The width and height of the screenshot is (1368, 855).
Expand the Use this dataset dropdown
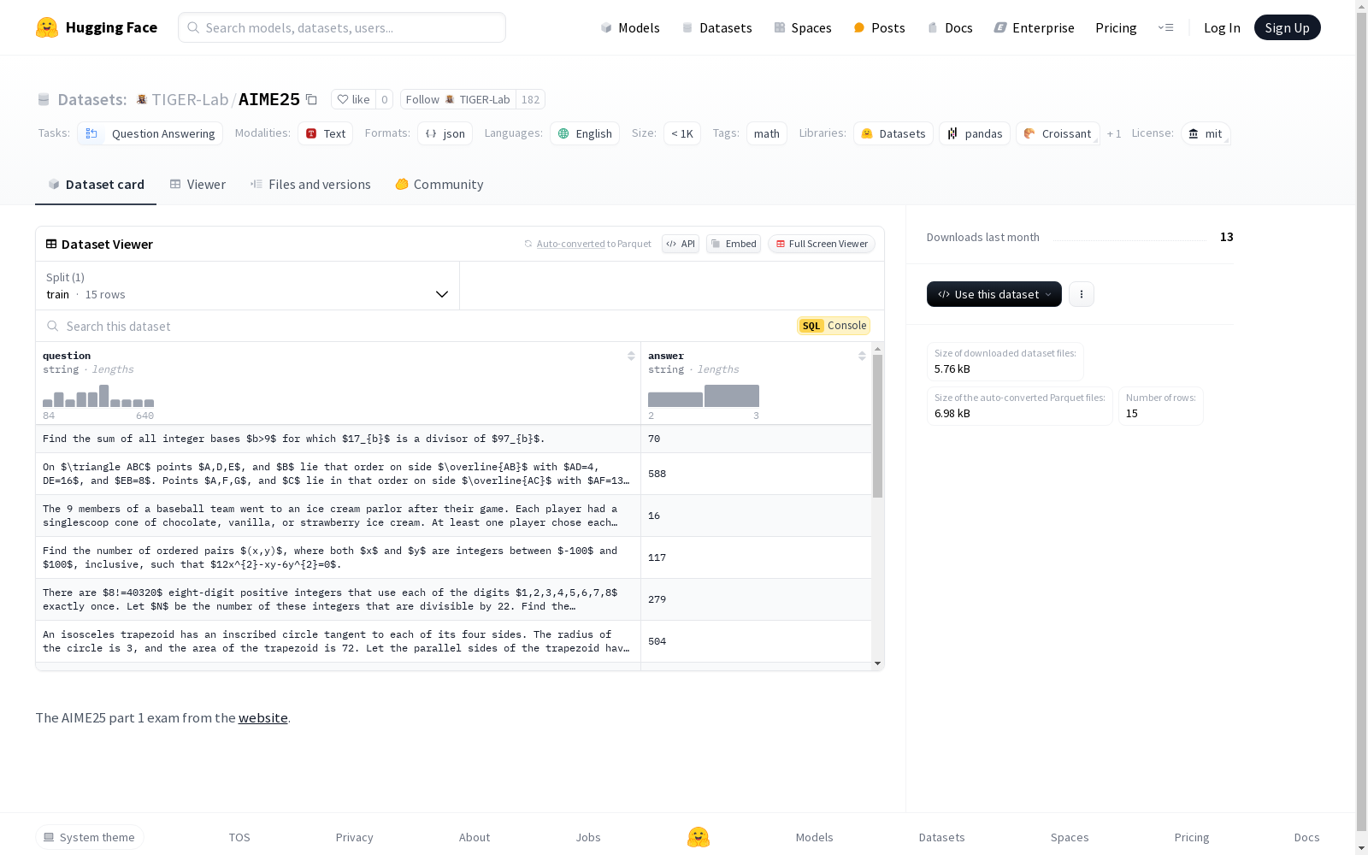point(994,294)
